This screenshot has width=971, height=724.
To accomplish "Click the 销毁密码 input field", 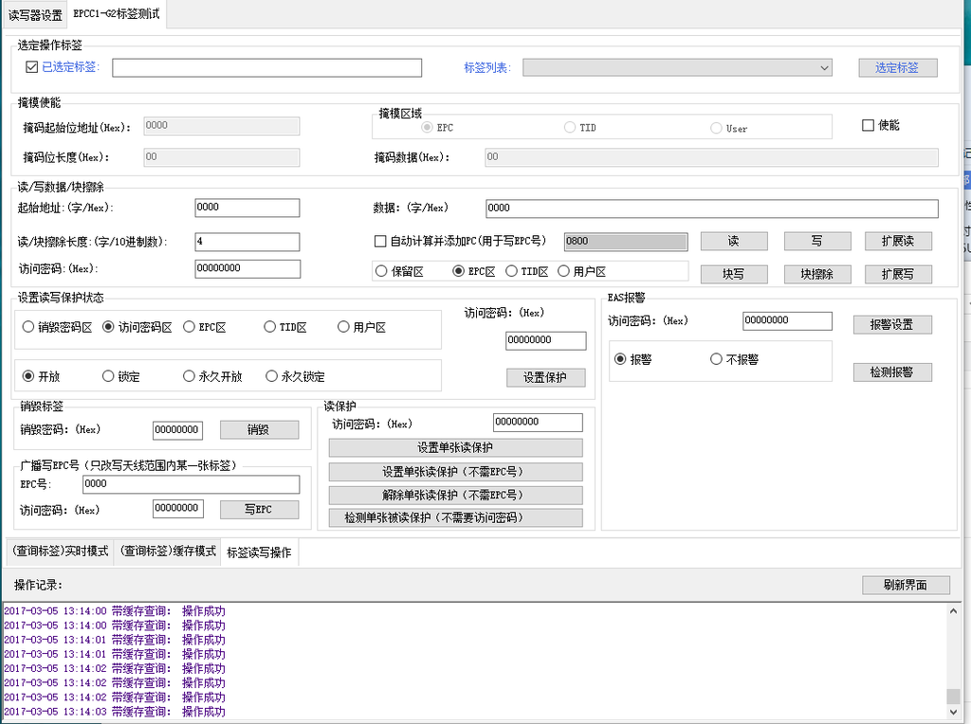I will point(177,430).
